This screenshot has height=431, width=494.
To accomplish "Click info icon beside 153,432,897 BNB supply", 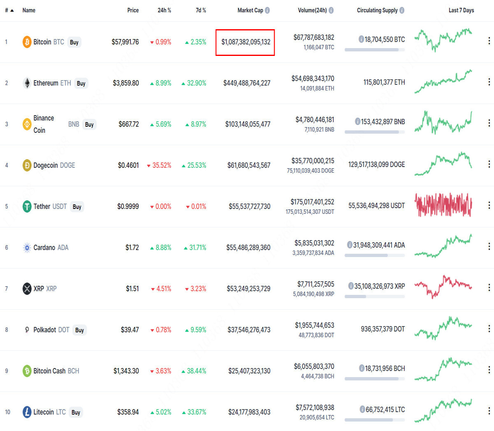I will 358,122.
